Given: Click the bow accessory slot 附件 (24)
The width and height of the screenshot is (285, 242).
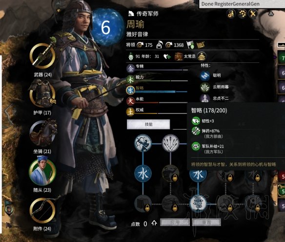Looking at the screenshot, I should [x=42, y=210].
